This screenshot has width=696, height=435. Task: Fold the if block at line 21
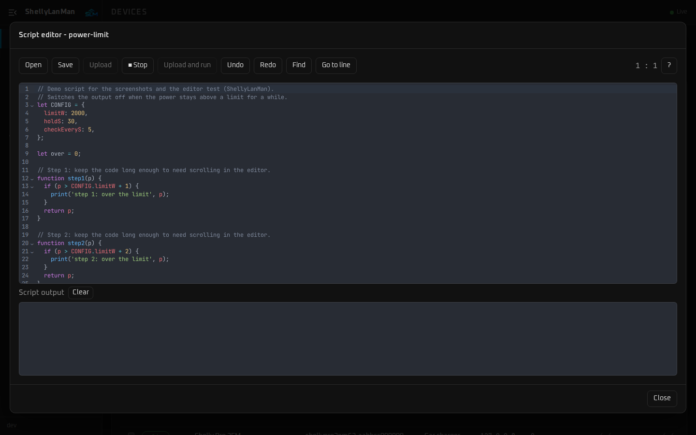tap(32, 252)
